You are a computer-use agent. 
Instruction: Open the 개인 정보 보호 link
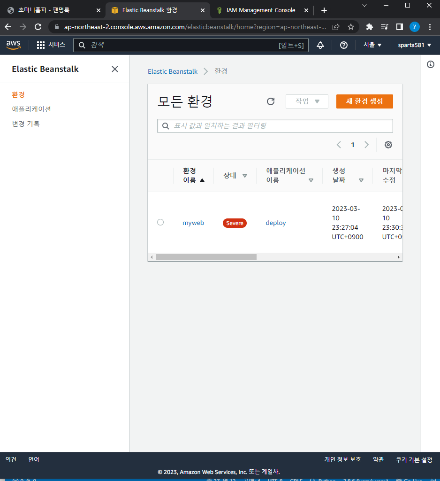point(342,459)
